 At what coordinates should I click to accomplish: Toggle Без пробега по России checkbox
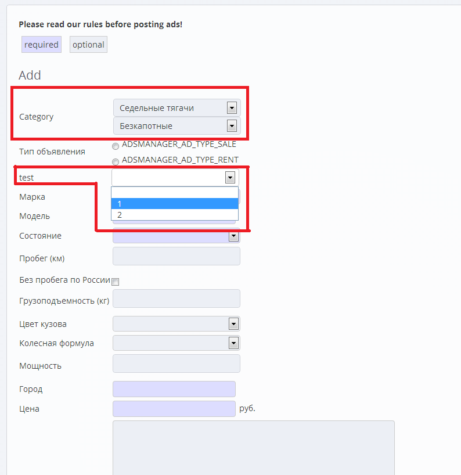coord(116,282)
